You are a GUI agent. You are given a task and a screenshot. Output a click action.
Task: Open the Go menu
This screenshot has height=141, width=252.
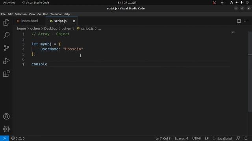(39, 14)
